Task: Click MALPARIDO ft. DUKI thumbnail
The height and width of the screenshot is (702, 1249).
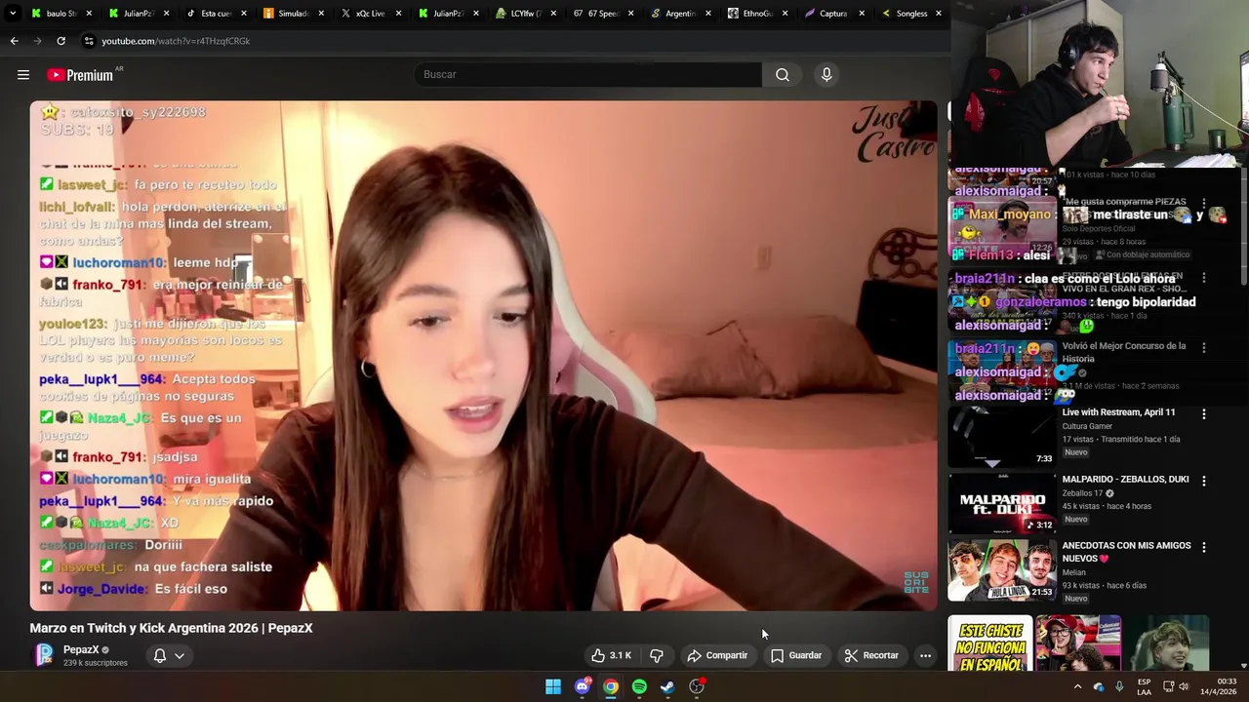Action: 1002,504
